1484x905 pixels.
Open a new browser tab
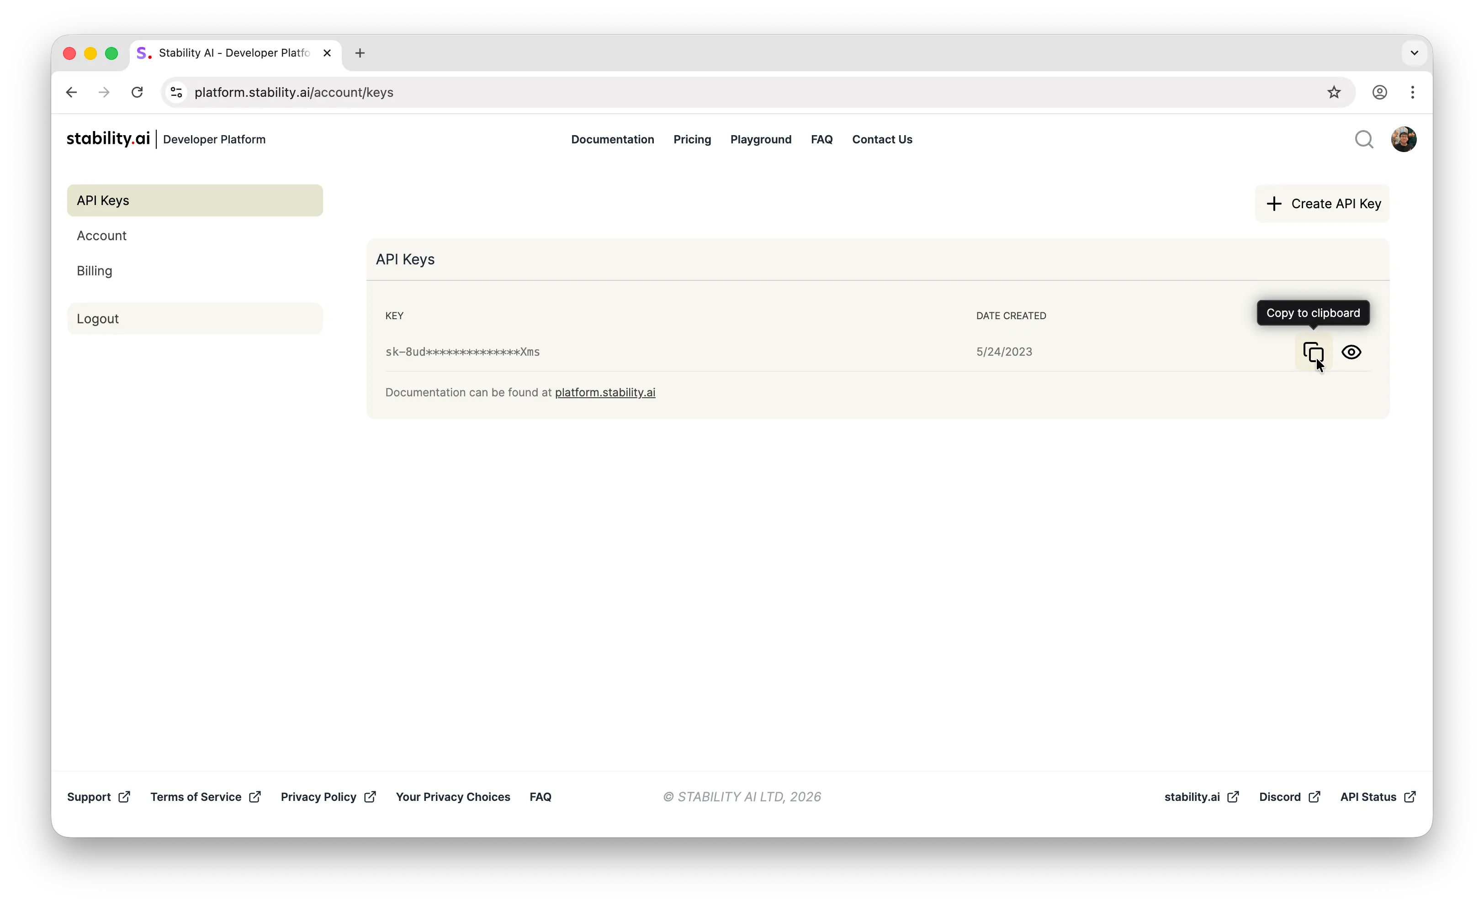(360, 53)
